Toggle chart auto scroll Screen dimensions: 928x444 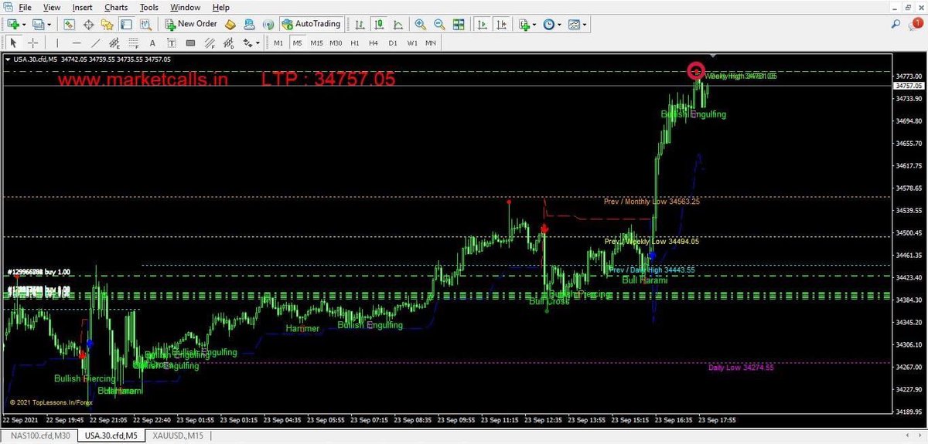(x=483, y=24)
